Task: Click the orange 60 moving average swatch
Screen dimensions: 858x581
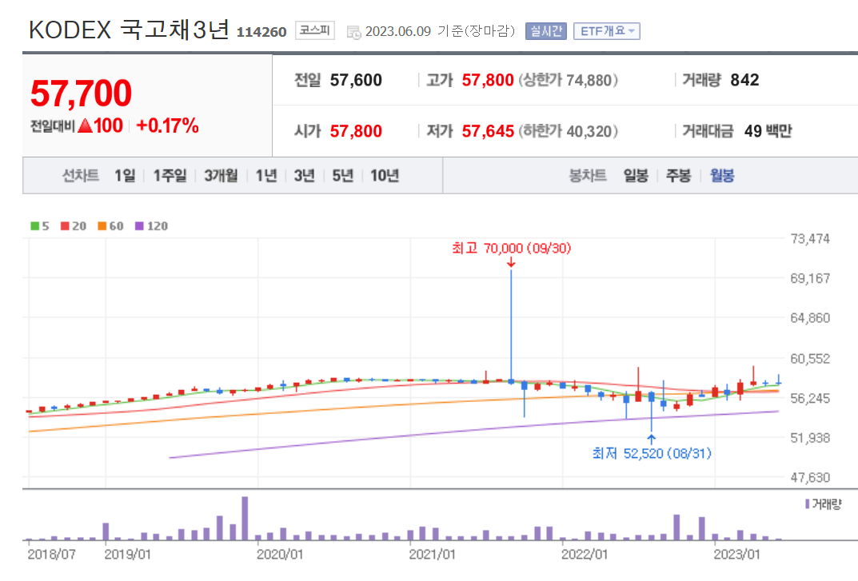Action: click(x=102, y=226)
